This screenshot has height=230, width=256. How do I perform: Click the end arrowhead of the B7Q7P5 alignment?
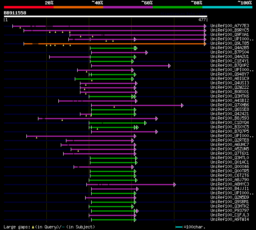tap(157, 132)
